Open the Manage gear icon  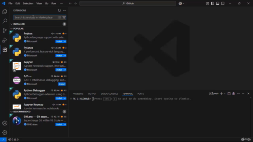click(5, 133)
